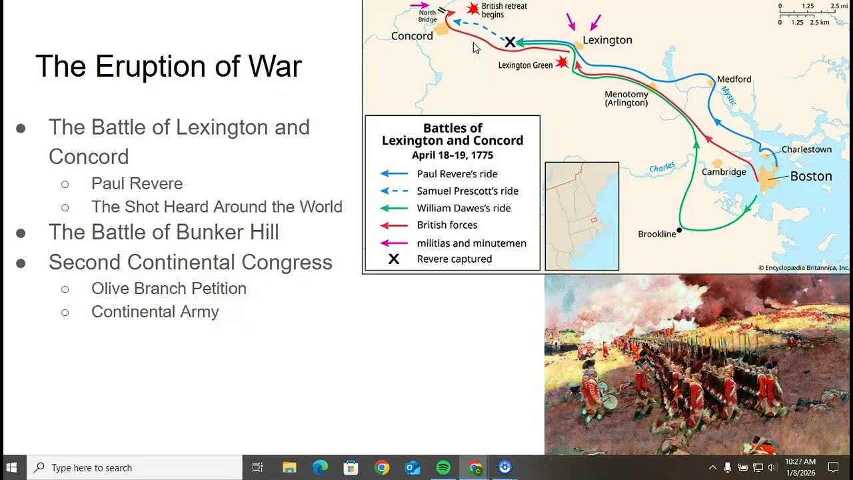Click the 'Second Continental Congress' bullet
This screenshot has width=853, height=480.
(x=191, y=262)
